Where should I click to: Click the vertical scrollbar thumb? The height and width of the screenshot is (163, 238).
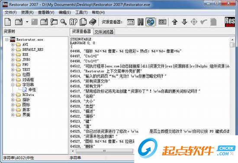click(232, 45)
